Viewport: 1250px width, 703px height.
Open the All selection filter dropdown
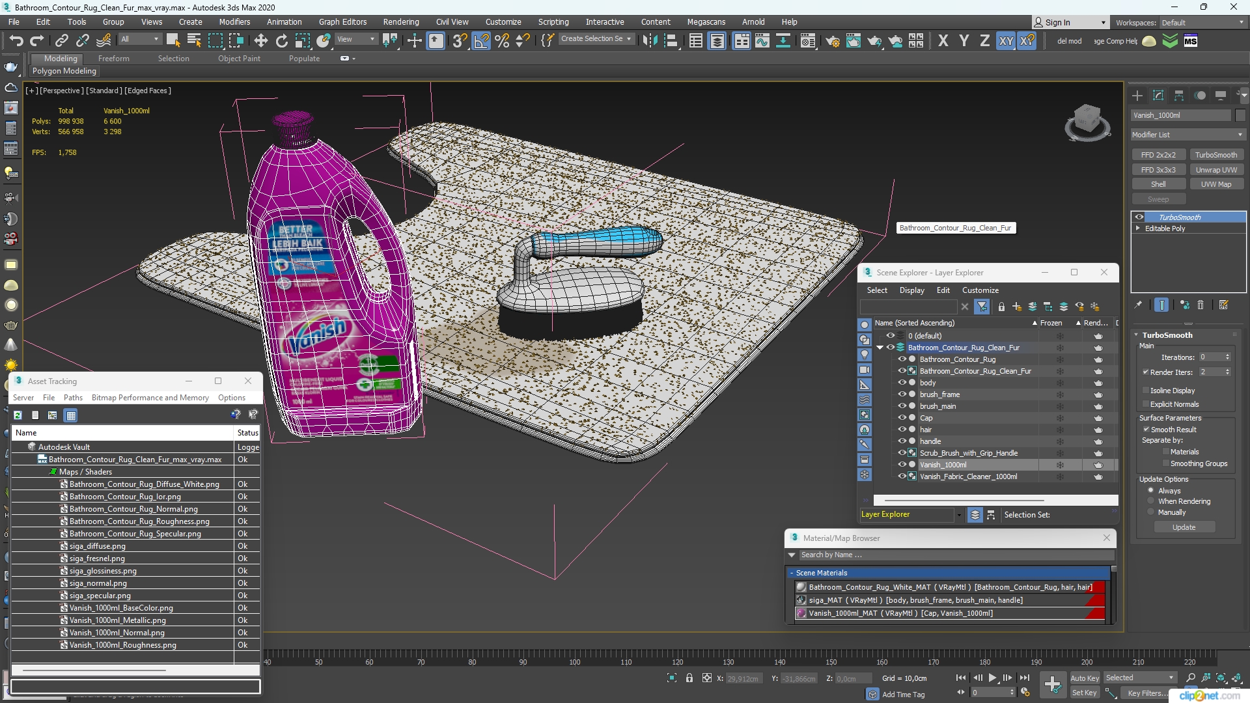(x=140, y=39)
